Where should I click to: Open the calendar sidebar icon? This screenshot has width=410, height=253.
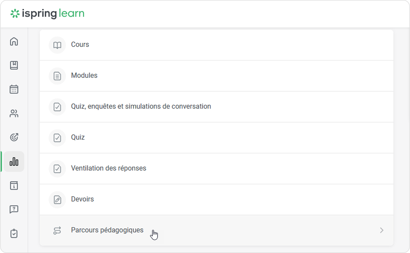click(14, 89)
